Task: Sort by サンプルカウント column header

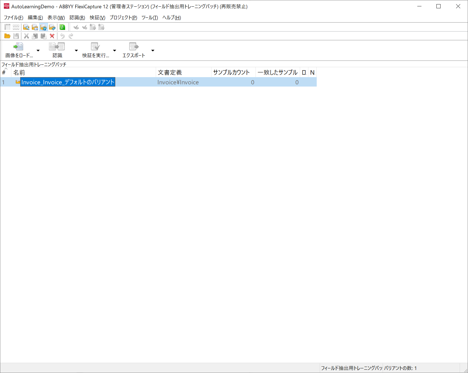Action: click(x=233, y=72)
